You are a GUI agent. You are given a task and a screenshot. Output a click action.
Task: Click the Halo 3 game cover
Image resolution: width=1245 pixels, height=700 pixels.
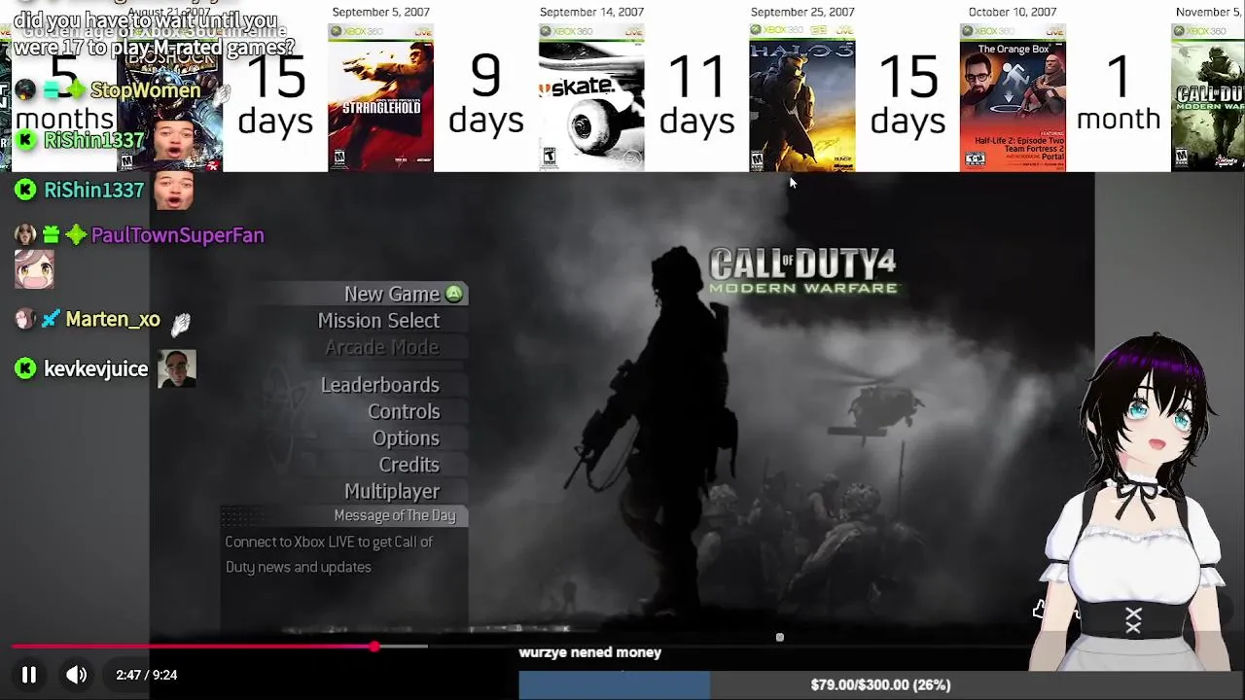pos(802,98)
